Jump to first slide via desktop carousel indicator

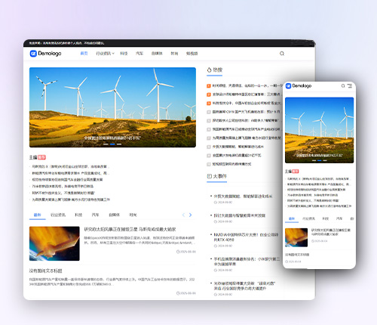coord(106,144)
